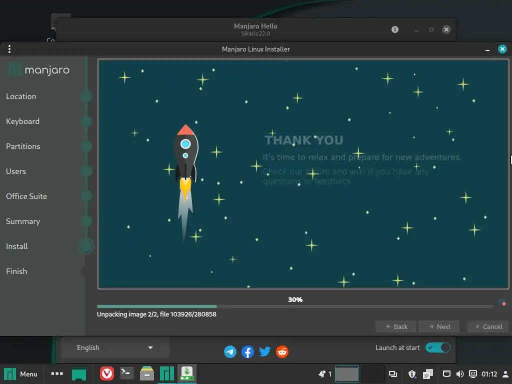
Task: Open the Telegram link icon
Action: tap(230, 351)
